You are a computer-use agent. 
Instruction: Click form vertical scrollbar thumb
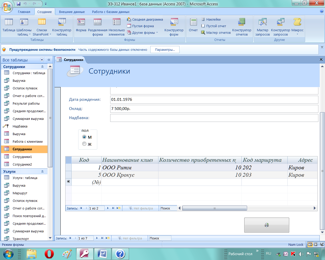[322, 171]
